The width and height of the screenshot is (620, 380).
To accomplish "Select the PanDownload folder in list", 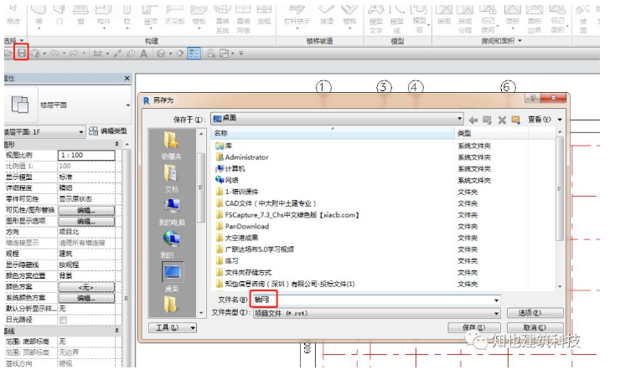I will tap(242, 226).
